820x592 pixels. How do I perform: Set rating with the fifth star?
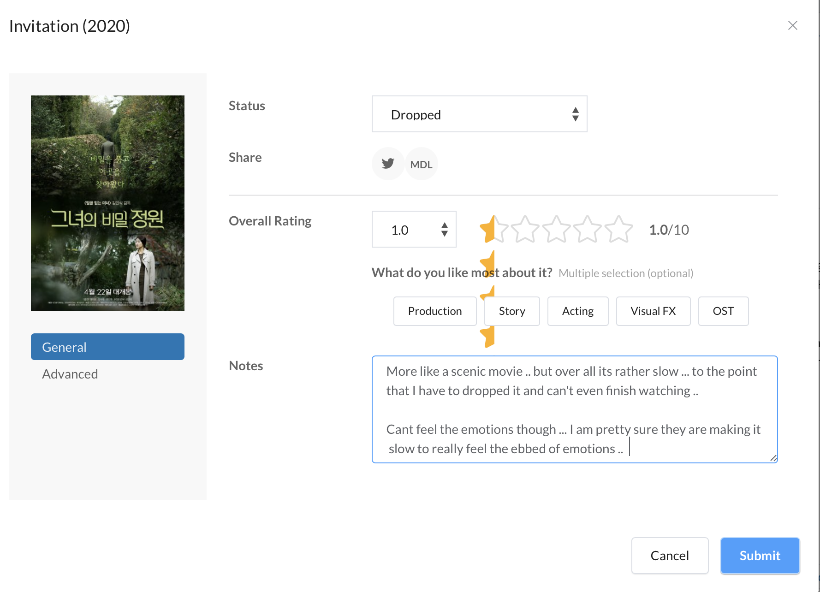pos(618,229)
